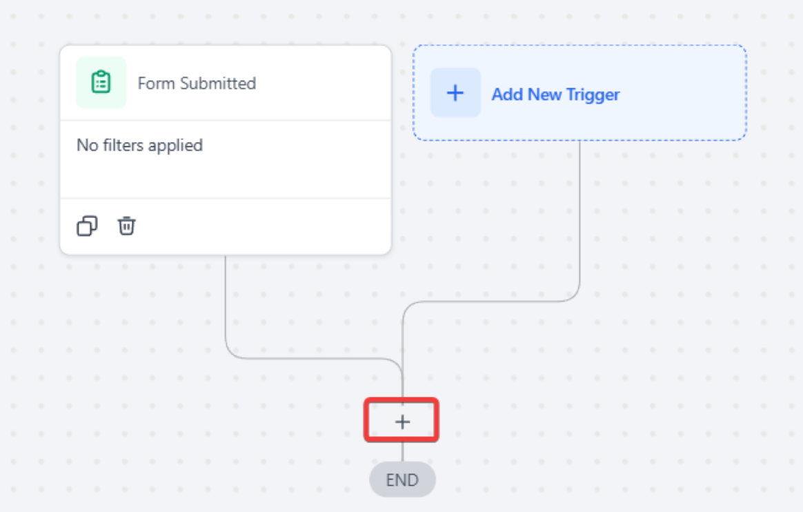This screenshot has width=803, height=512.
Task: Delete the Form Submitted trigger
Action: point(126,226)
